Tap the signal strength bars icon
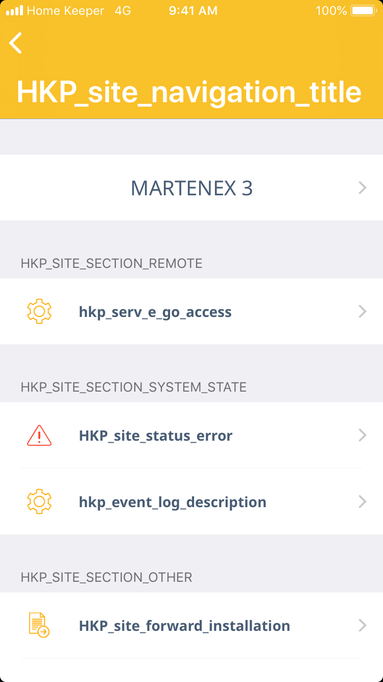383x682 pixels. [14, 11]
